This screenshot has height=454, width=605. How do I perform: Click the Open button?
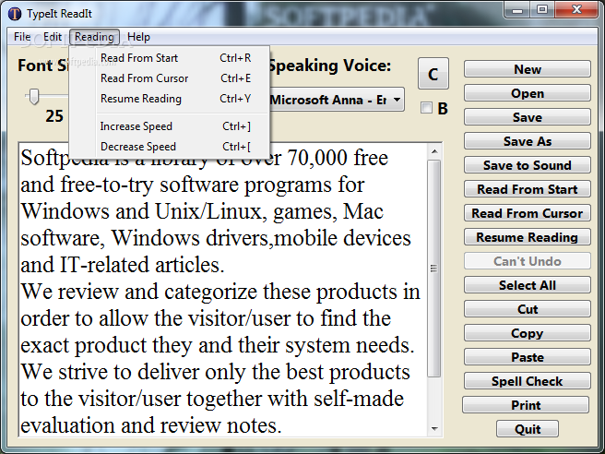point(527,93)
